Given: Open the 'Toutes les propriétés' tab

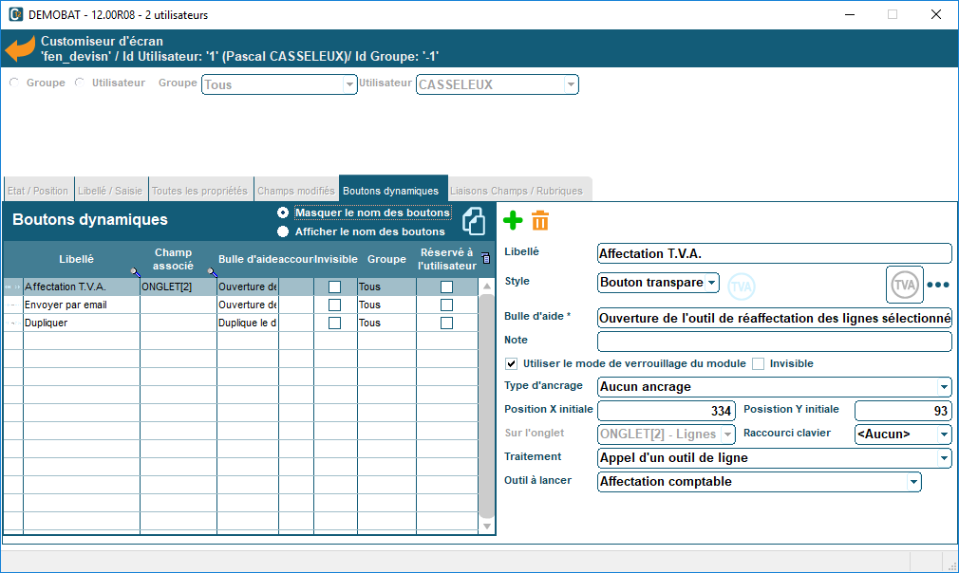Looking at the screenshot, I should point(199,191).
